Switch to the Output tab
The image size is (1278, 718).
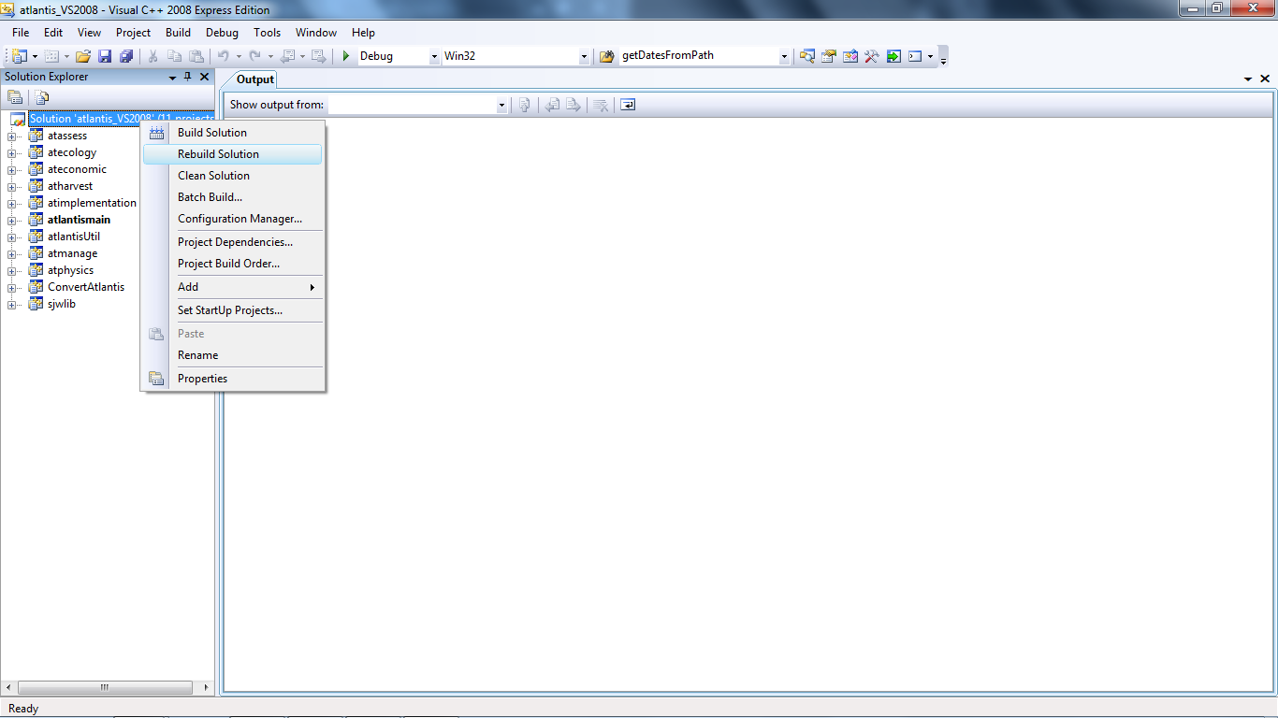[x=254, y=79]
